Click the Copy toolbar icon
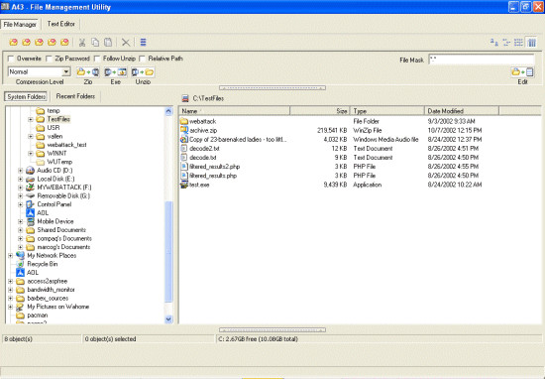Screen dimensions: 545x379 point(95,43)
